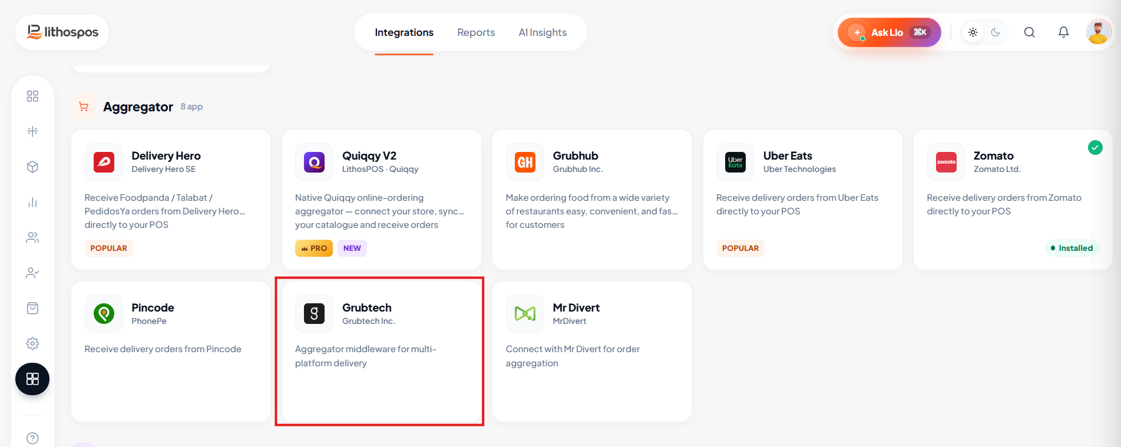Click the Grubhub GH logo
This screenshot has width=1121, height=447.
point(525,162)
